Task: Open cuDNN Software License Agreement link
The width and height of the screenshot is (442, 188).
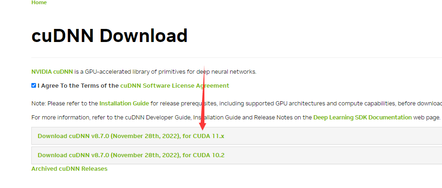Action: click(175, 86)
